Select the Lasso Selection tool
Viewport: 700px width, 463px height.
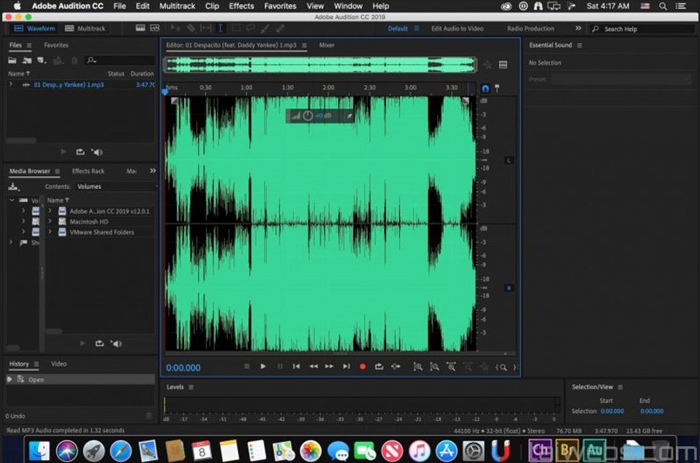[251, 29]
